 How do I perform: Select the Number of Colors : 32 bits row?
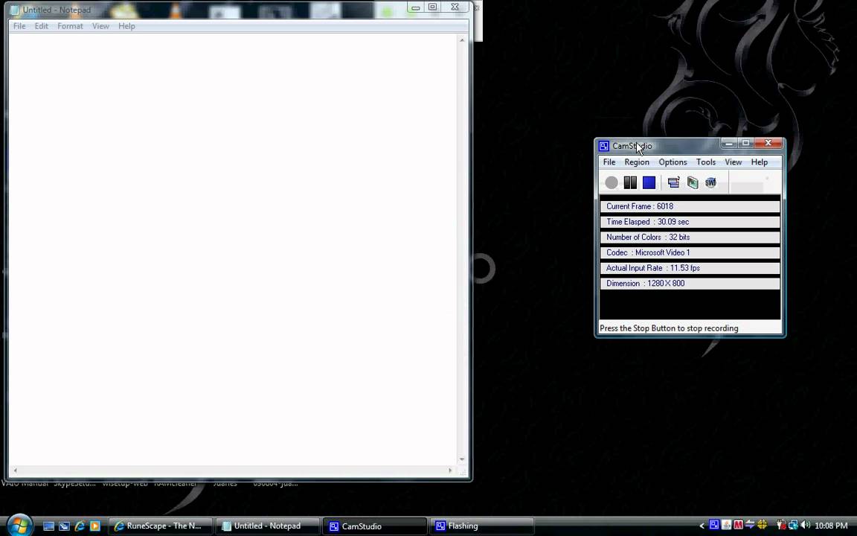690,237
